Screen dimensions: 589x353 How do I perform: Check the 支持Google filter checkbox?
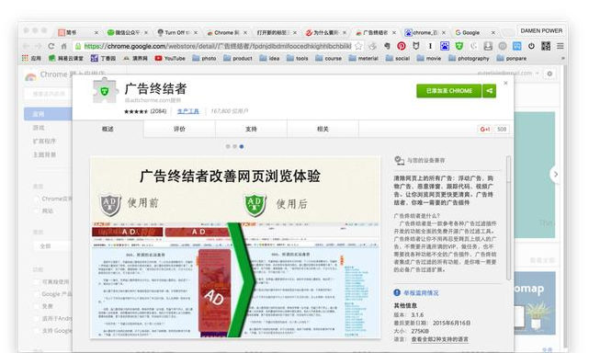tap(37, 331)
